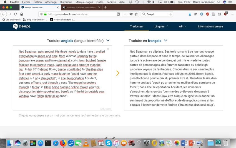Open the Downloads arrow icon
This screenshot has width=236, height=148.
190,14
